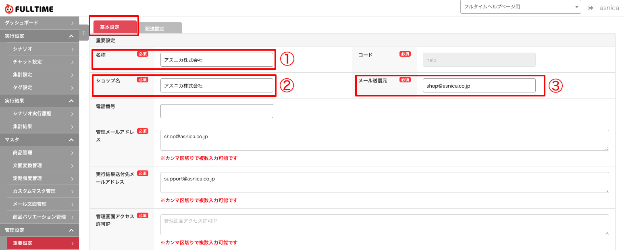Click the disabled コード field showing help
This screenshot has height=250, width=624.
pyautogui.click(x=479, y=60)
